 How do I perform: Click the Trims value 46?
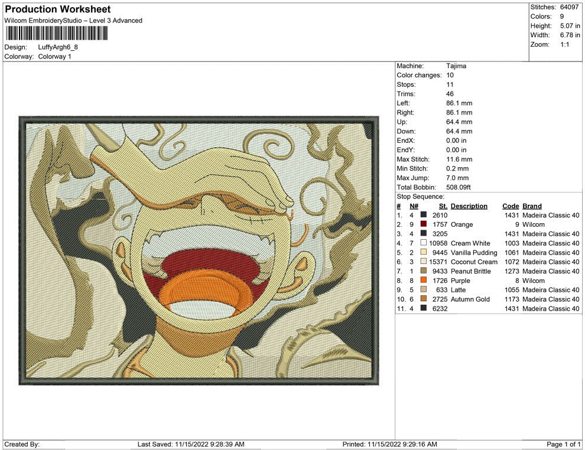pos(450,94)
